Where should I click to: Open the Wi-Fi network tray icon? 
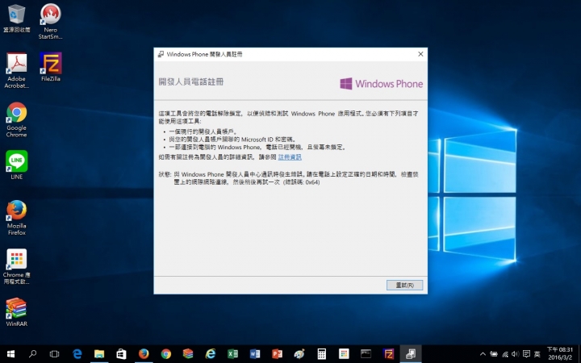(x=504, y=354)
